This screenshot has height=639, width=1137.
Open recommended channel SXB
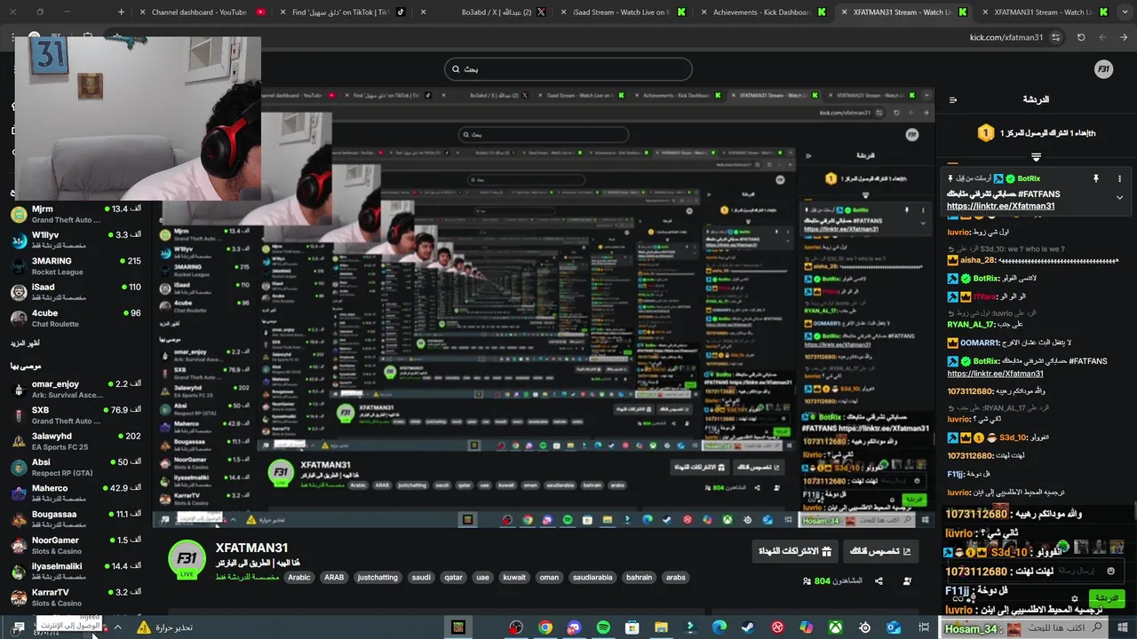pos(76,415)
